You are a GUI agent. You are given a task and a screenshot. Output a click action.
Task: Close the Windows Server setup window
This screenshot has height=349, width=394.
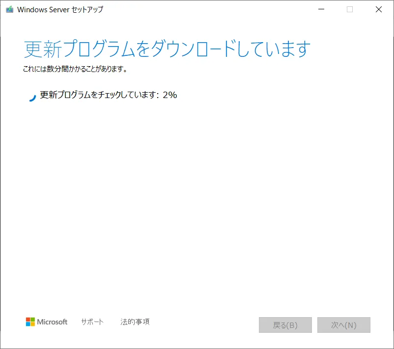[x=378, y=9]
